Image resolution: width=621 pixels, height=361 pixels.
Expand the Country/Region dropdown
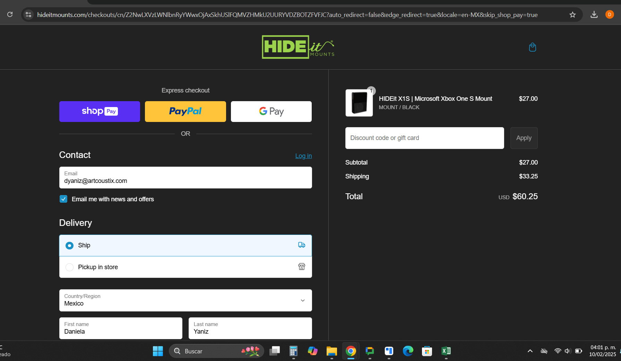point(186,300)
